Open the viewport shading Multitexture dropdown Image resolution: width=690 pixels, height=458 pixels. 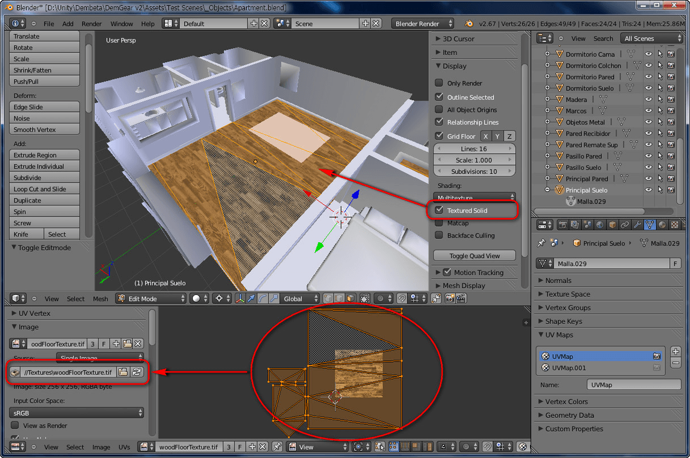(474, 197)
